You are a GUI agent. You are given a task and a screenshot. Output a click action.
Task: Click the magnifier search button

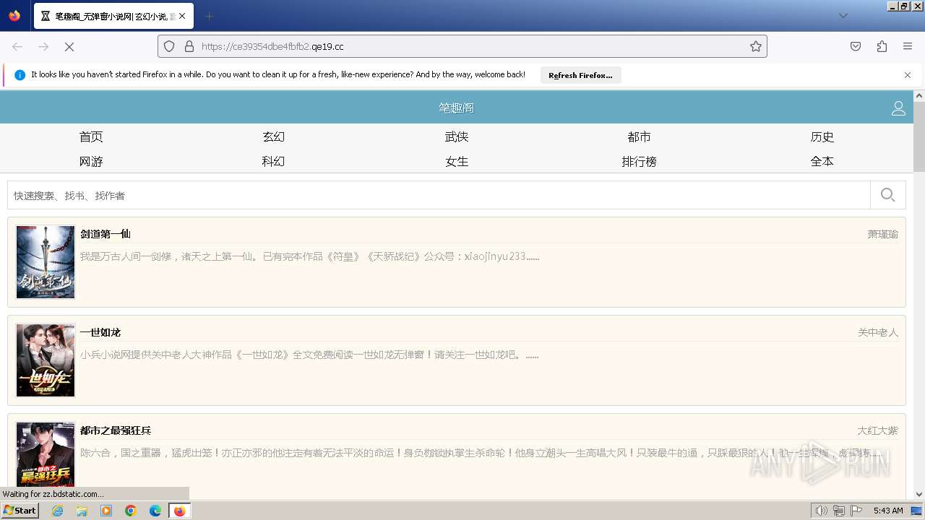pyautogui.click(x=888, y=195)
